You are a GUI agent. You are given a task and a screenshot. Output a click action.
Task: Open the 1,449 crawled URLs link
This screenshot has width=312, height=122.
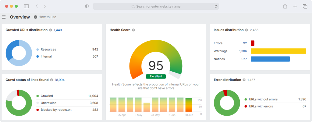click(x=58, y=30)
